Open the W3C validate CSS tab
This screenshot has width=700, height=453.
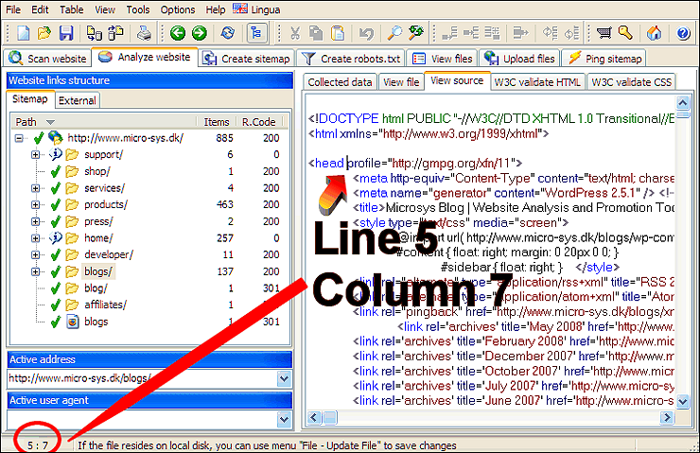(631, 82)
